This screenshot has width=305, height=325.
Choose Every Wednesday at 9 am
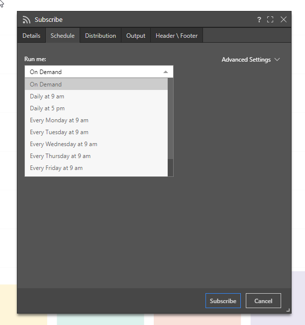point(63,144)
